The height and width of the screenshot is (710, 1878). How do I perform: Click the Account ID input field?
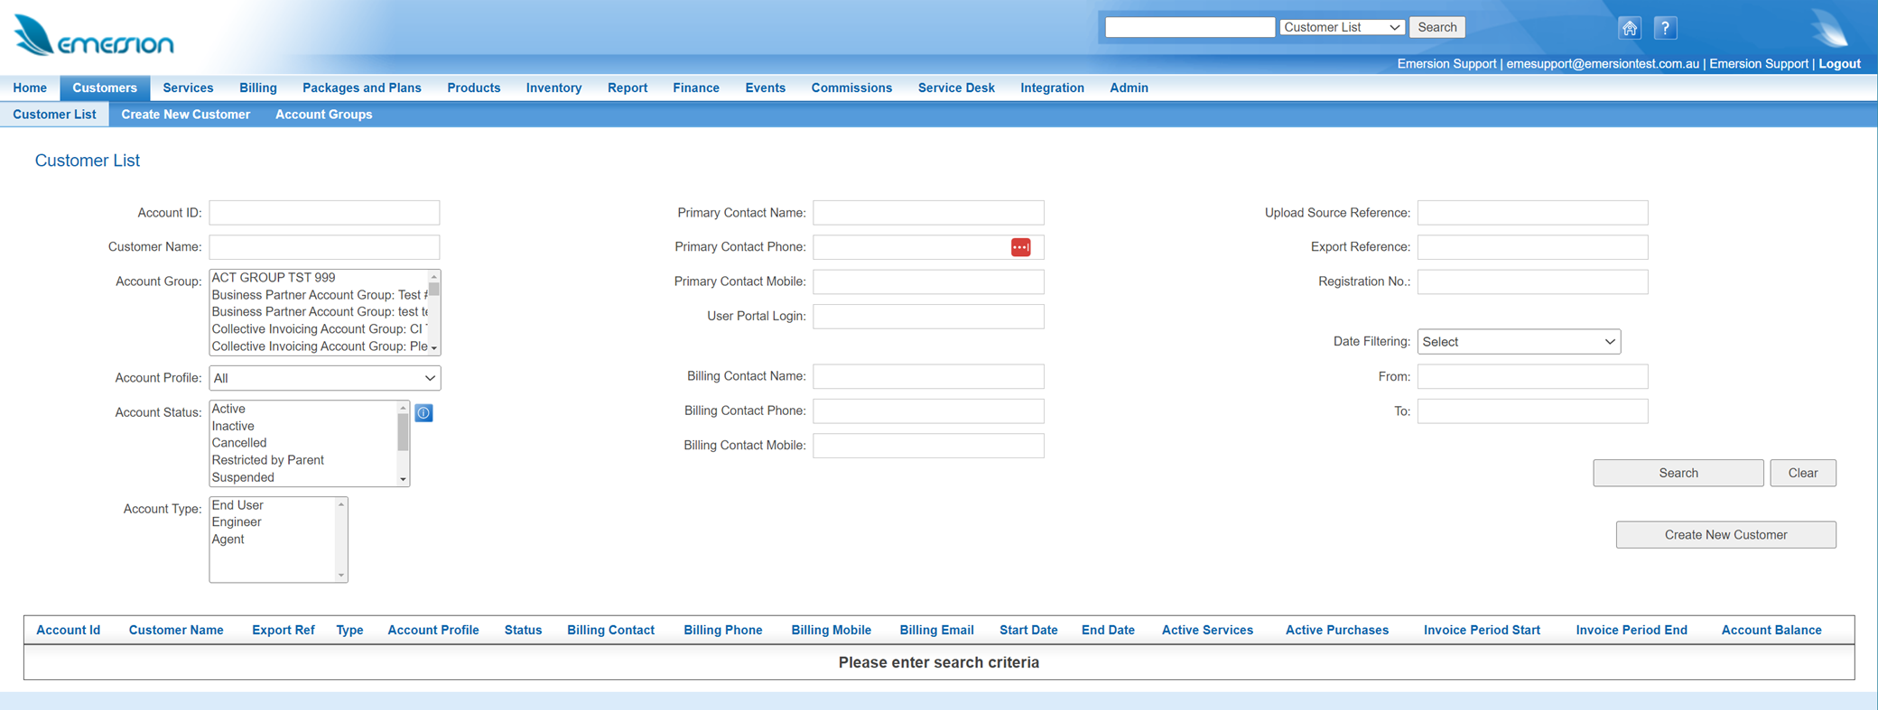[324, 213]
